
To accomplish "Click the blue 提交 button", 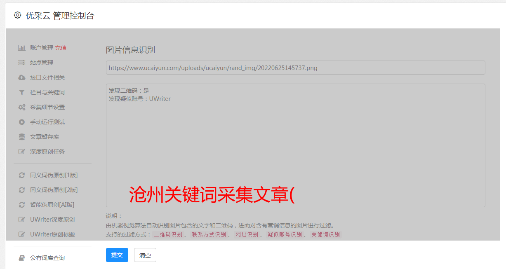I will click(x=117, y=255).
